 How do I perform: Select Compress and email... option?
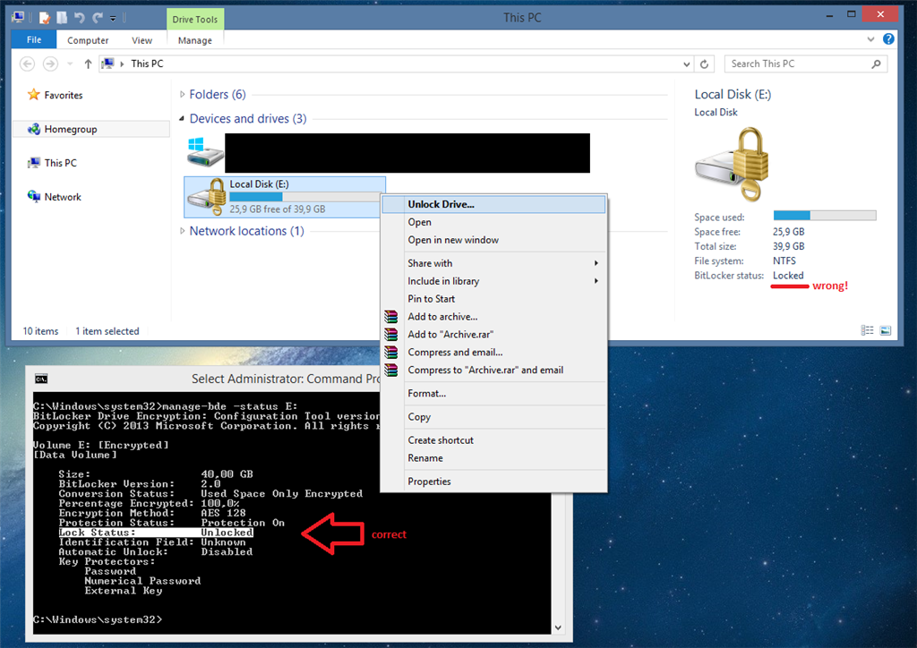click(x=493, y=353)
